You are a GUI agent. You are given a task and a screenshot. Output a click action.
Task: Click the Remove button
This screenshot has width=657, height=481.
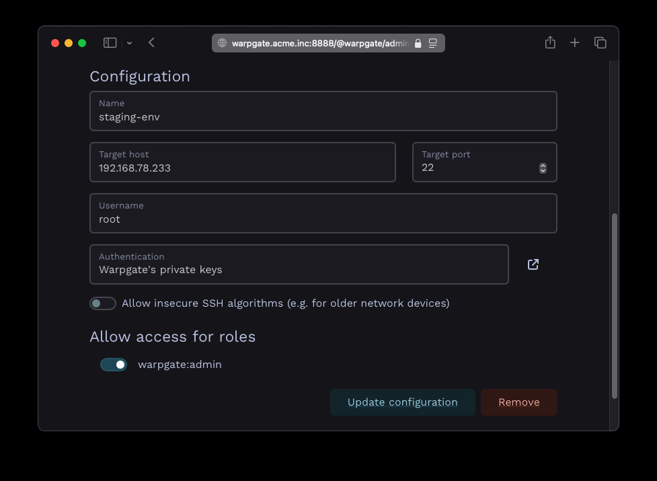coord(518,402)
